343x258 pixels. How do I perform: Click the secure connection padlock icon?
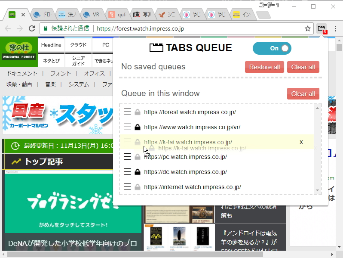point(46,28)
